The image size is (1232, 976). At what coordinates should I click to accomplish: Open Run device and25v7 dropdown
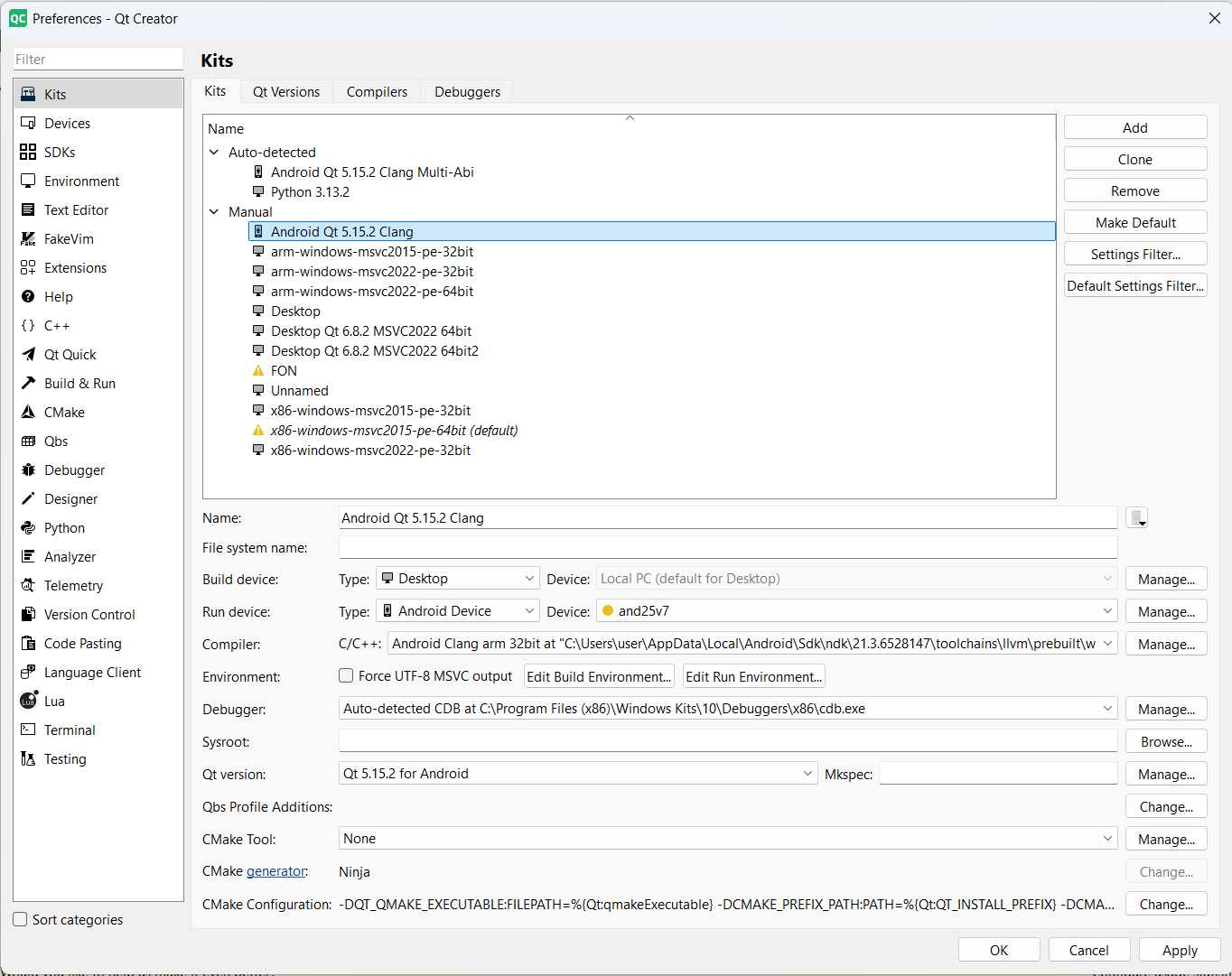coord(857,611)
